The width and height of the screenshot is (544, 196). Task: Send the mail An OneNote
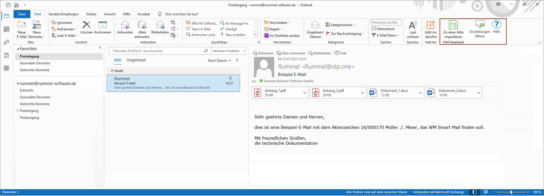click(x=282, y=36)
